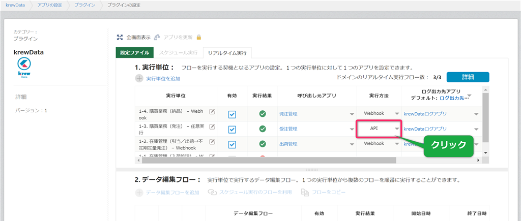
Task: Go to krewData breadcrumb
Action: tap(15, 5)
